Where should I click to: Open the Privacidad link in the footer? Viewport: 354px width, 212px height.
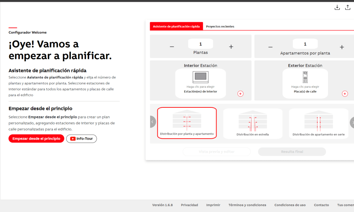(189, 205)
